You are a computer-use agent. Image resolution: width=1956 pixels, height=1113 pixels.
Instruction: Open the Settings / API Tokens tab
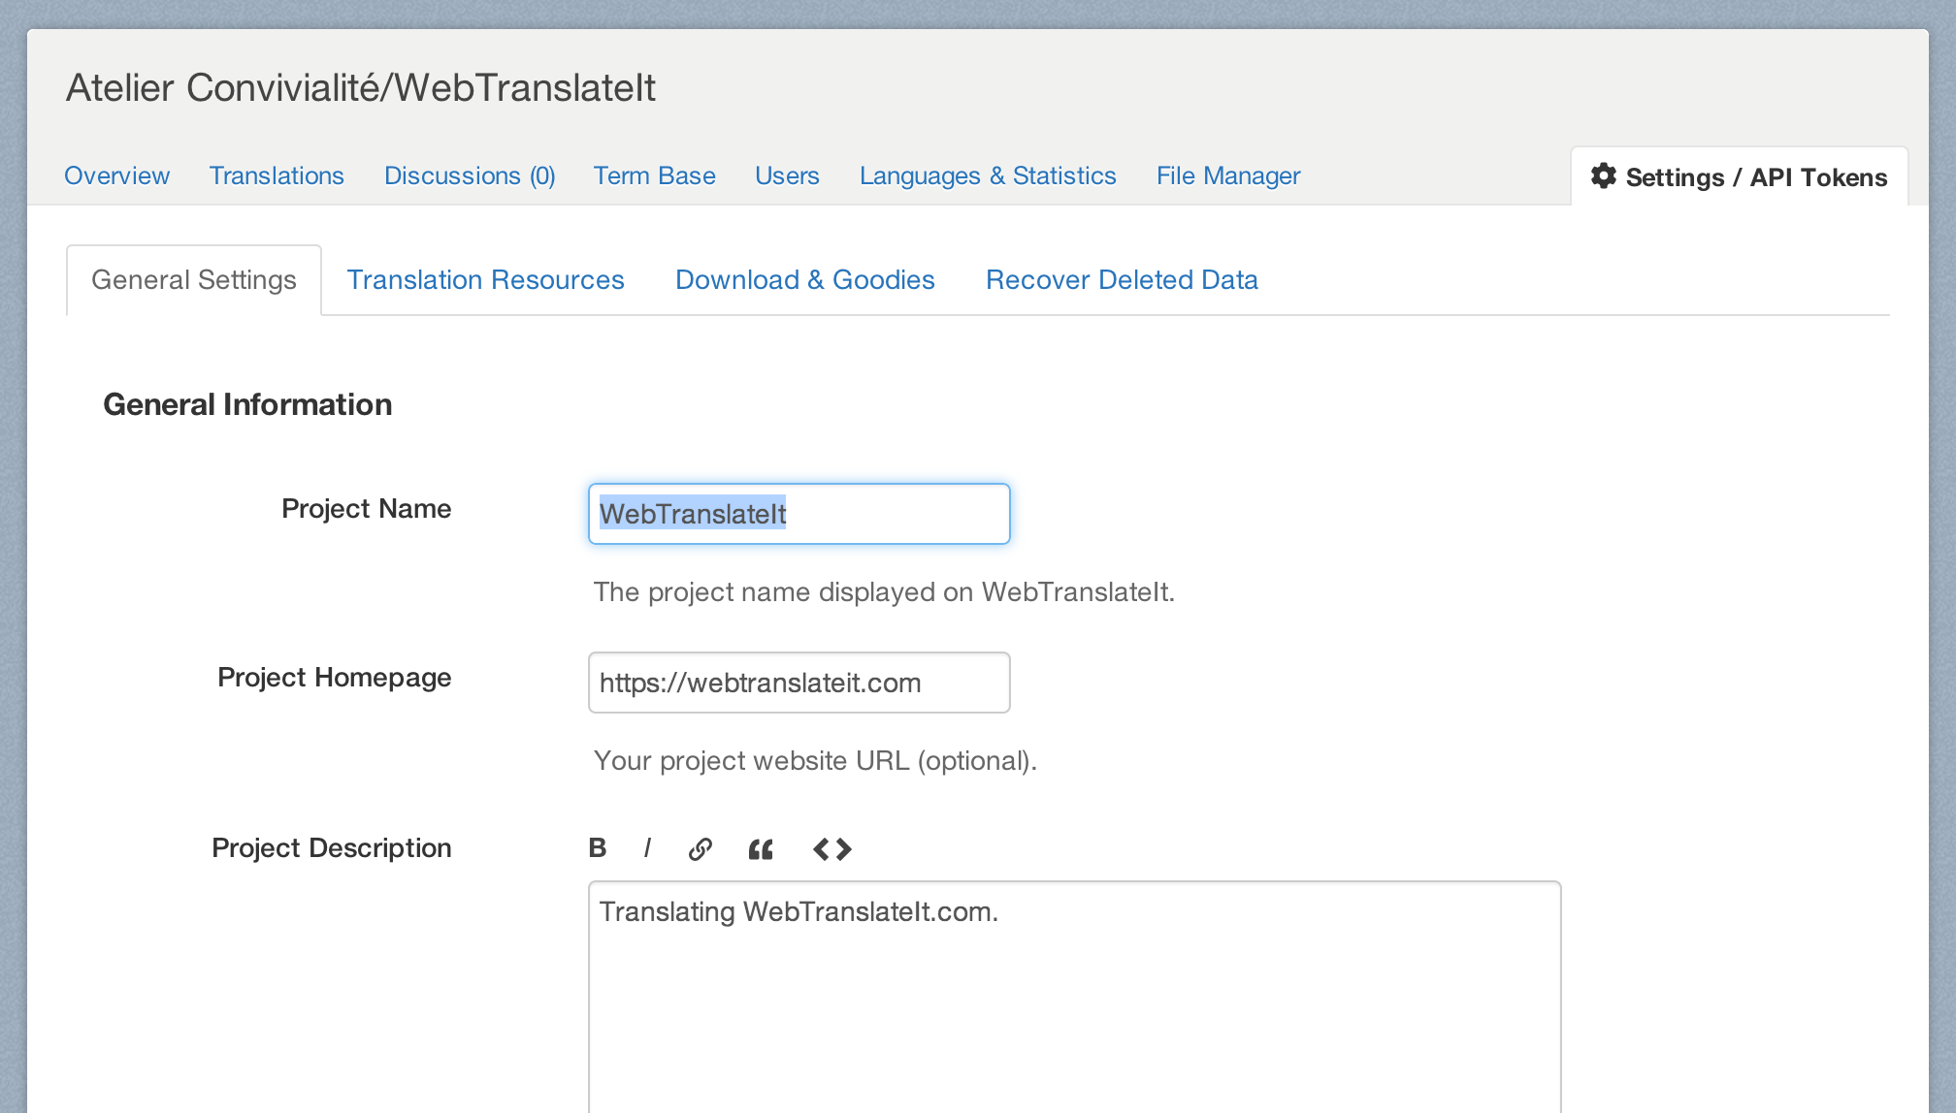[1755, 177]
